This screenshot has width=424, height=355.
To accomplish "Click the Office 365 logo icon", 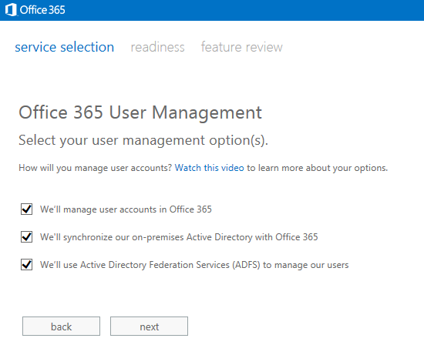I will [11, 10].
